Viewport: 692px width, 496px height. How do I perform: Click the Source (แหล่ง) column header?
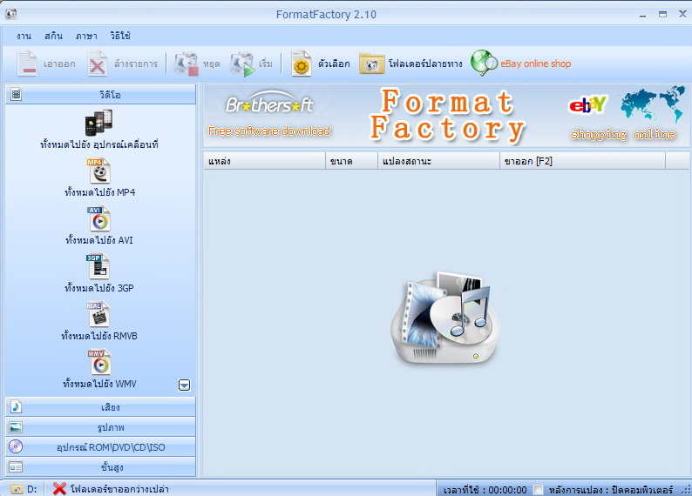click(264, 161)
